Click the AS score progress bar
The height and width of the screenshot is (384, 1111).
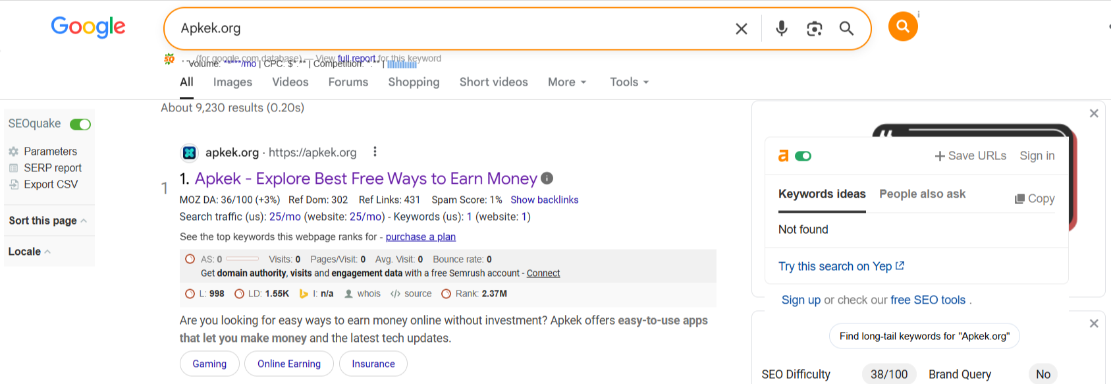click(x=242, y=259)
